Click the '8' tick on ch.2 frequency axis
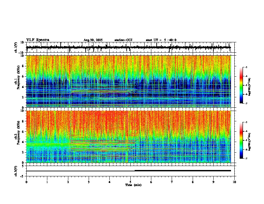 [23, 121]
